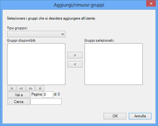Click the Tipo gruppo label

17,28
